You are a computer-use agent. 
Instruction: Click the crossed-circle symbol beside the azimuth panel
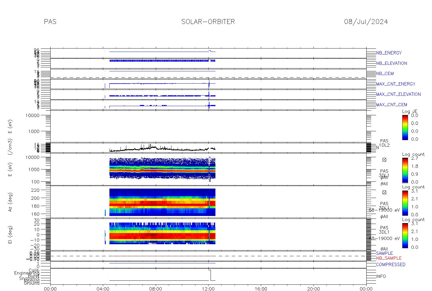click(384, 192)
